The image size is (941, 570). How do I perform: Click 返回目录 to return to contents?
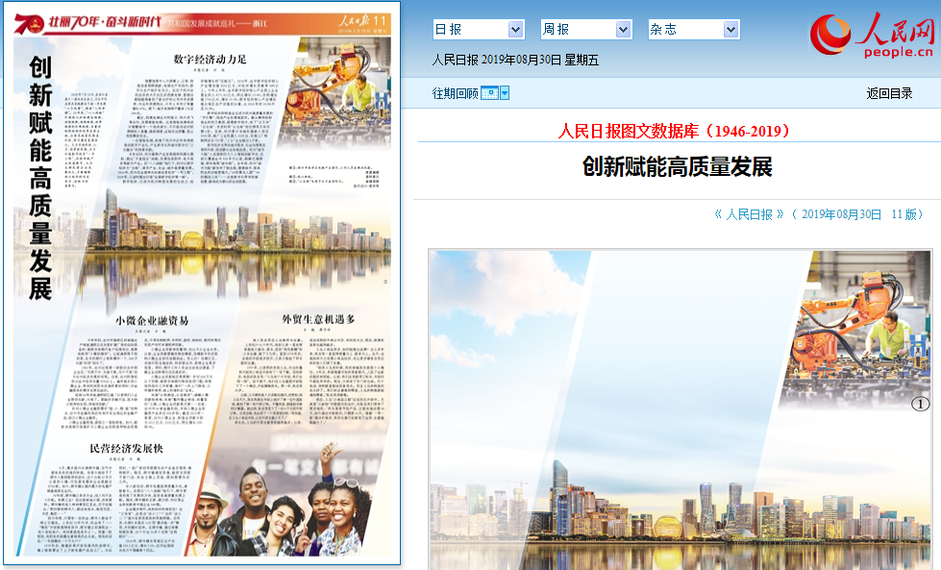(x=891, y=93)
